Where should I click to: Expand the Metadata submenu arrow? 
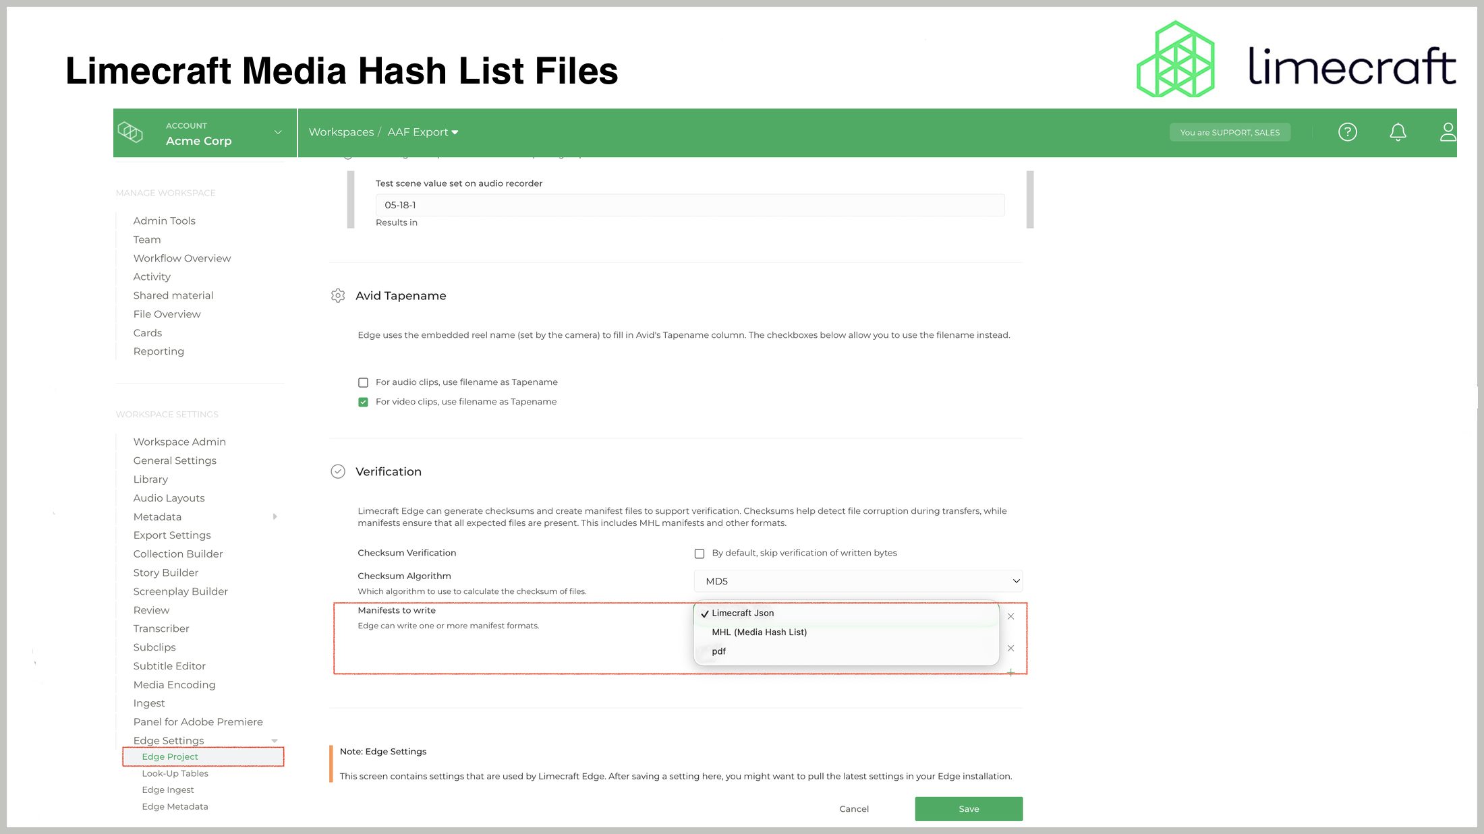pyautogui.click(x=275, y=516)
